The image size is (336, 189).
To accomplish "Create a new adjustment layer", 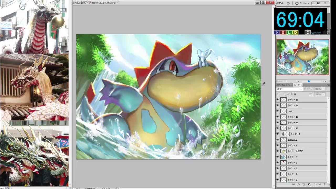I will coord(309,184).
